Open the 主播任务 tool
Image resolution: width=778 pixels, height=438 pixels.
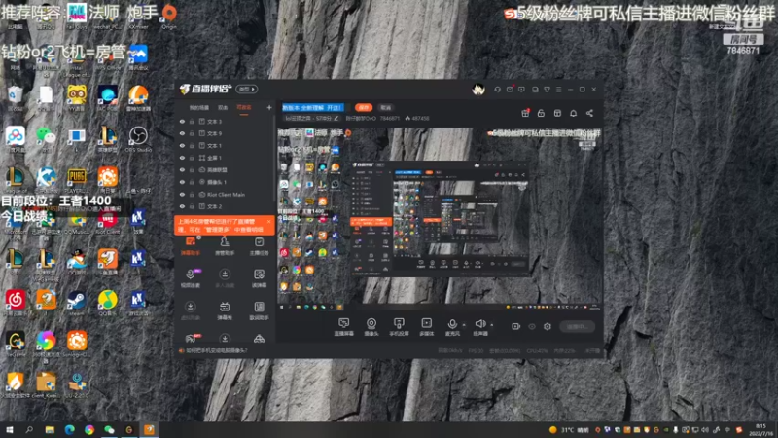(259, 246)
